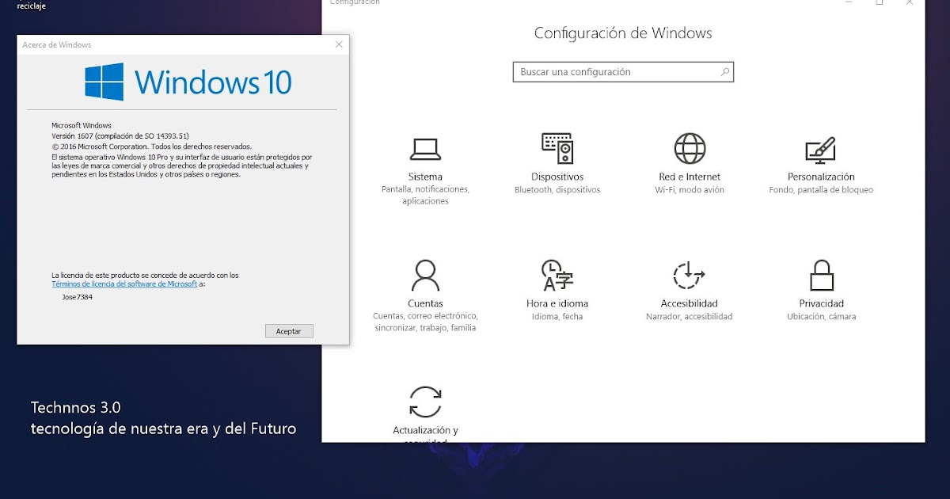This screenshot has height=499, width=950.
Task: Close the Acerca de Windows dialog
Action: pos(340,44)
